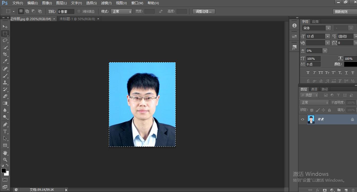Grab the Zoom tool
Image resolution: width=357 pixels, height=192 pixels.
pyautogui.click(x=5, y=160)
